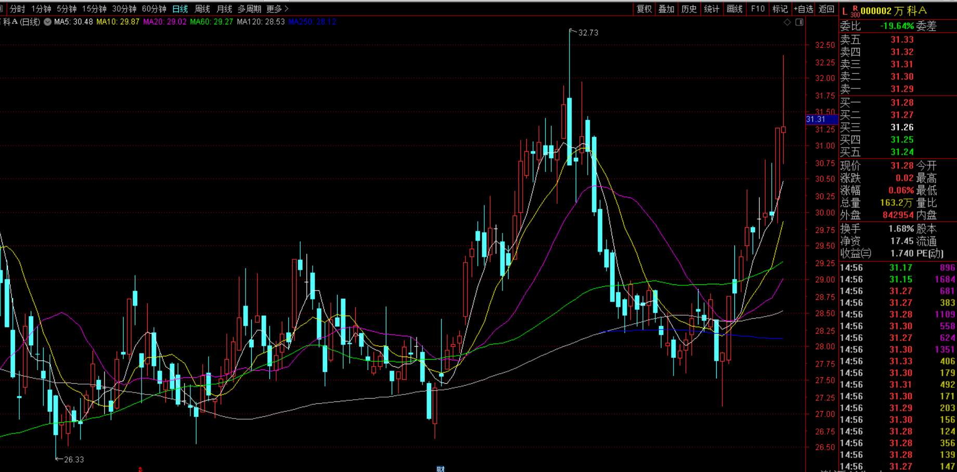The height and width of the screenshot is (472, 957).
Task: Click the tick row with volume 1684
Action: (x=898, y=280)
